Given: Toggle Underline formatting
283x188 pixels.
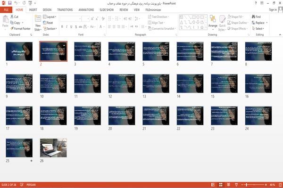Looking at the screenshot, I should click(71, 27).
